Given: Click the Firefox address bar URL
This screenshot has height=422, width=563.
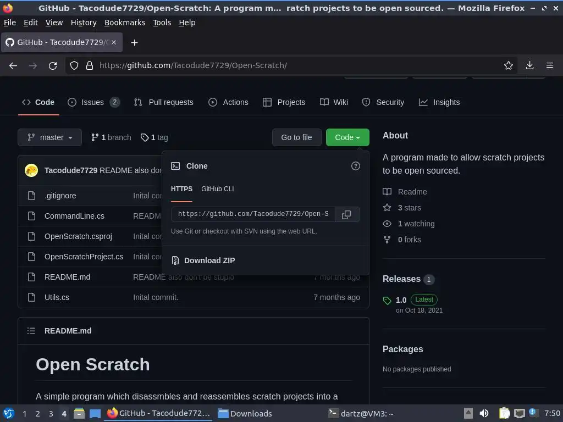Looking at the screenshot, I should pos(193,66).
